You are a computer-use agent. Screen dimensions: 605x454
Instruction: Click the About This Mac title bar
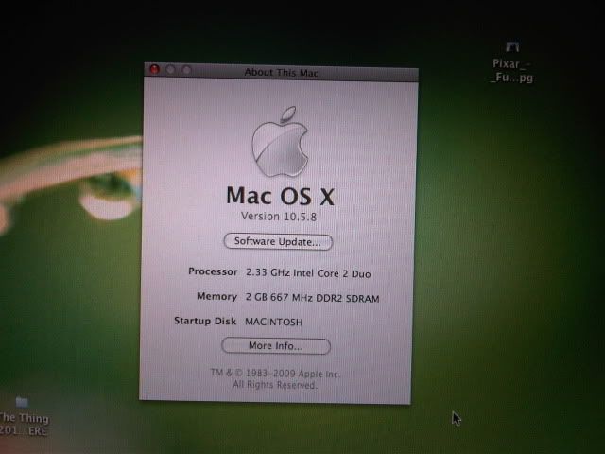click(x=281, y=72)
